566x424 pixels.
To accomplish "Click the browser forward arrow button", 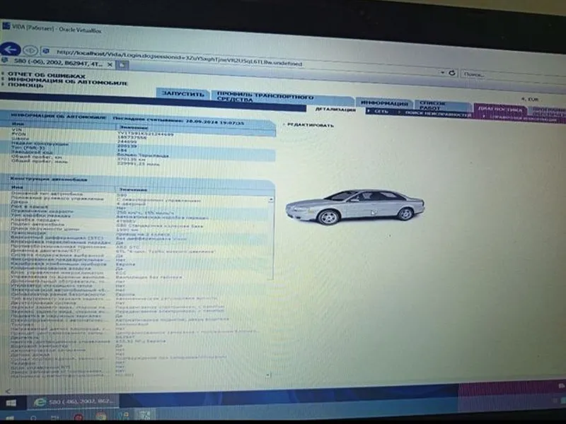I will pos(30,51).
